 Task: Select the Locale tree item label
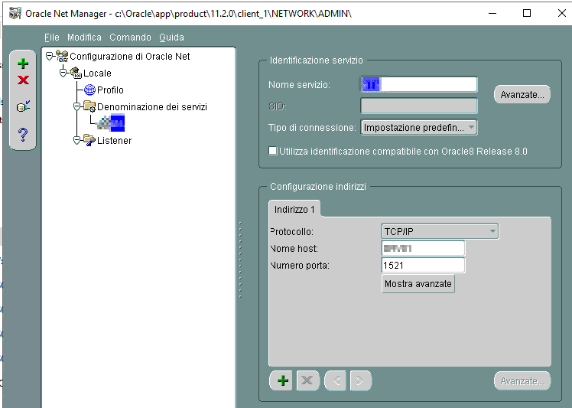click(x=97, y=73)
